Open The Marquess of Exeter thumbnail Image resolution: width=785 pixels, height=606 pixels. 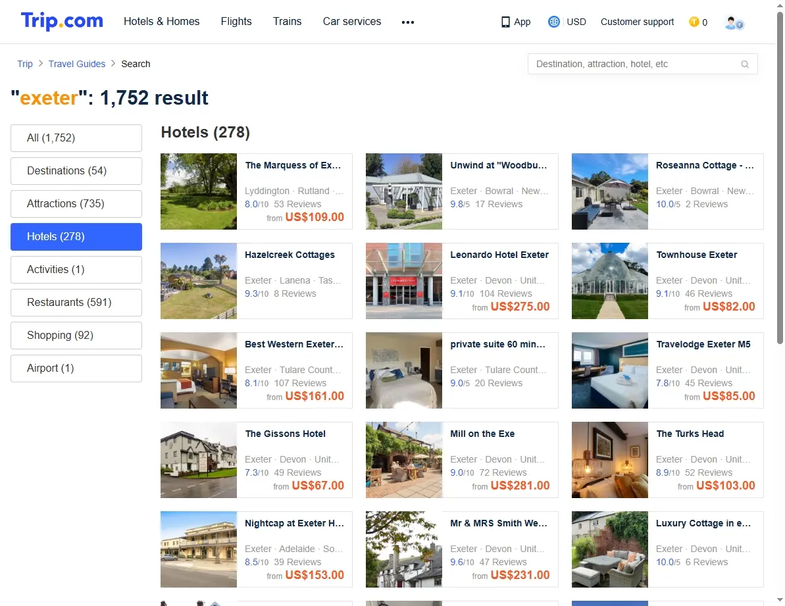198,191
